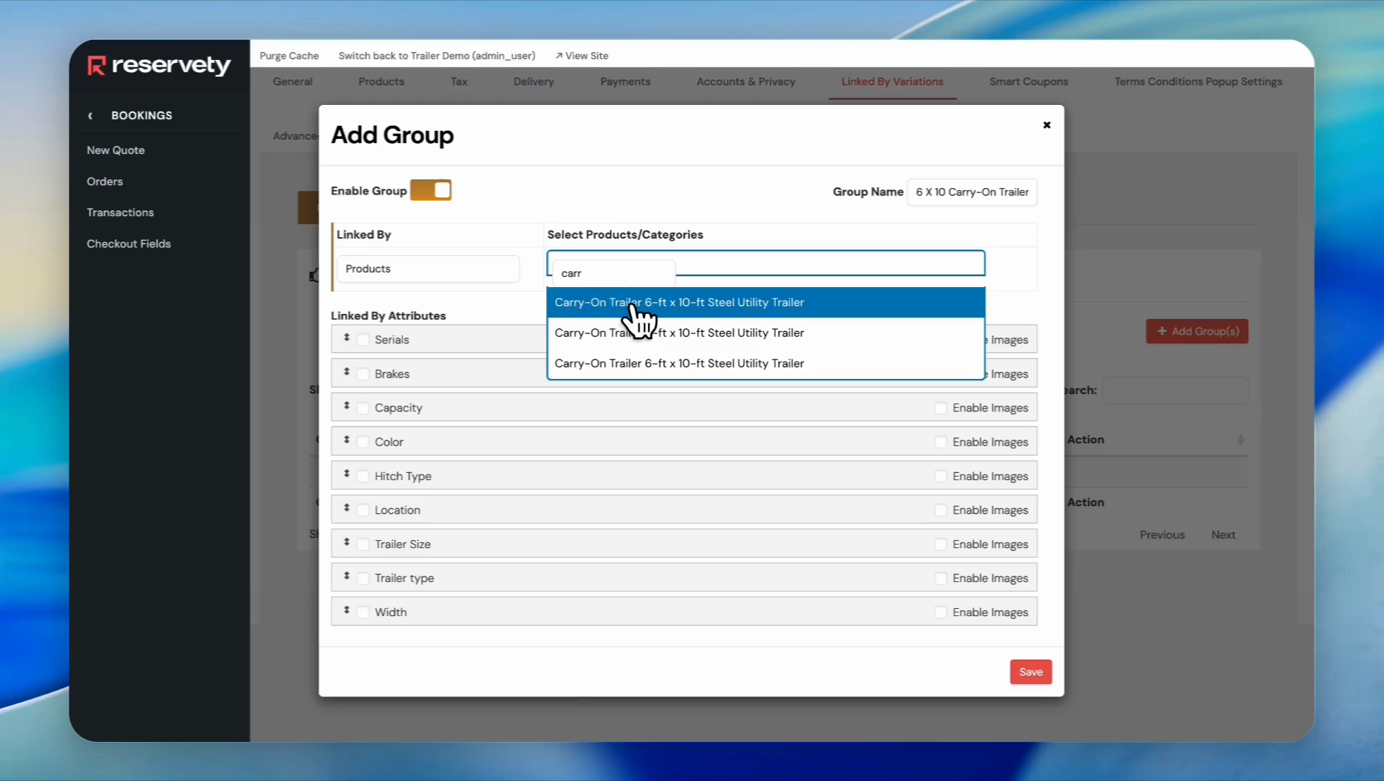Viewport: 1384px width, 781px height.
Task: Tick Enable Images on the Color row
Action: pos(941,442)
